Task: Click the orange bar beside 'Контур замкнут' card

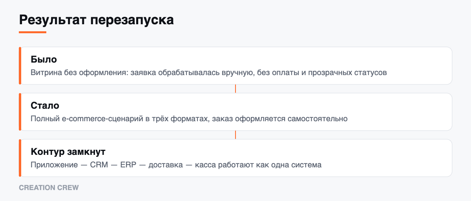Action: coord(20,158)
